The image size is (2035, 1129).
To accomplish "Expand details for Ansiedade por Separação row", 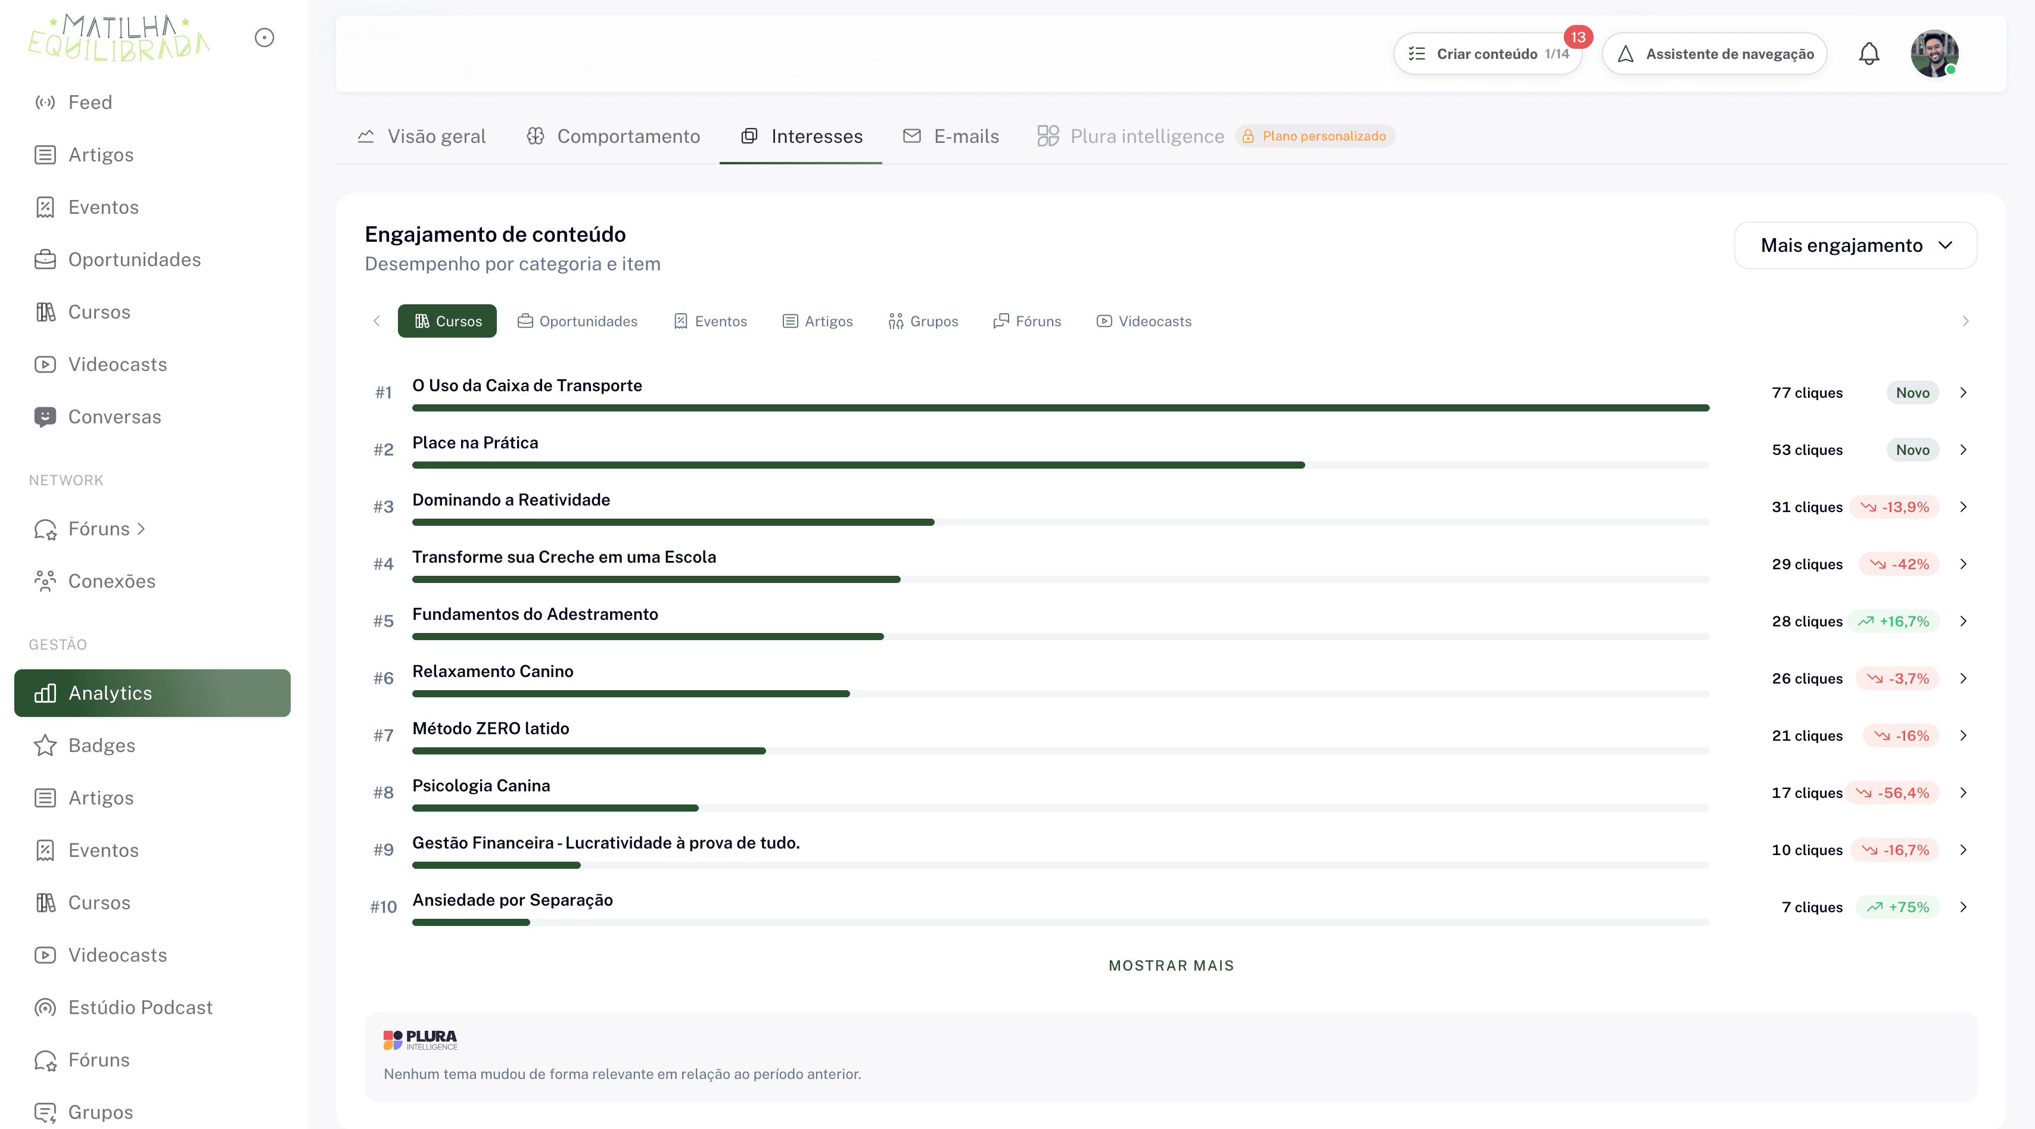I will coord(1963,907).
